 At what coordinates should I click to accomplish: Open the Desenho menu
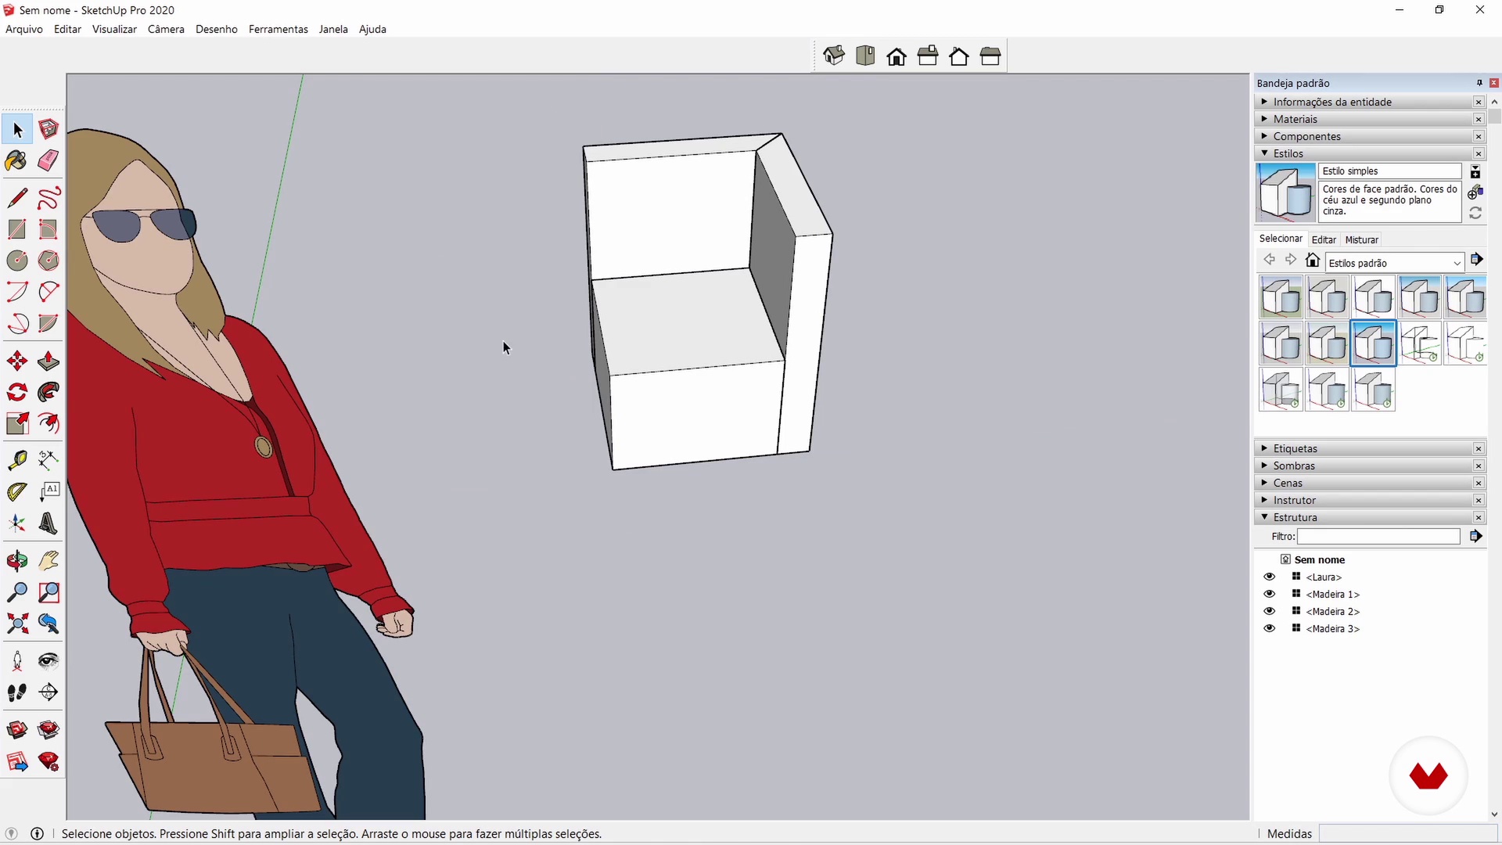[217, 29]
